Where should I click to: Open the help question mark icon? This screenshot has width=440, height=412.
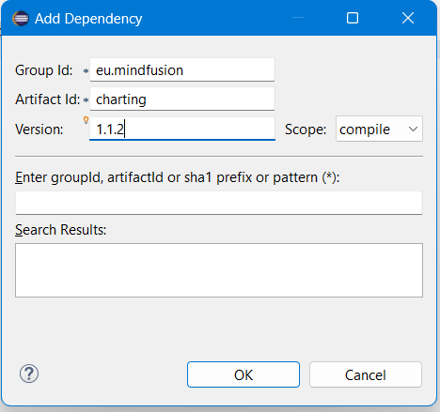[29, 374]
